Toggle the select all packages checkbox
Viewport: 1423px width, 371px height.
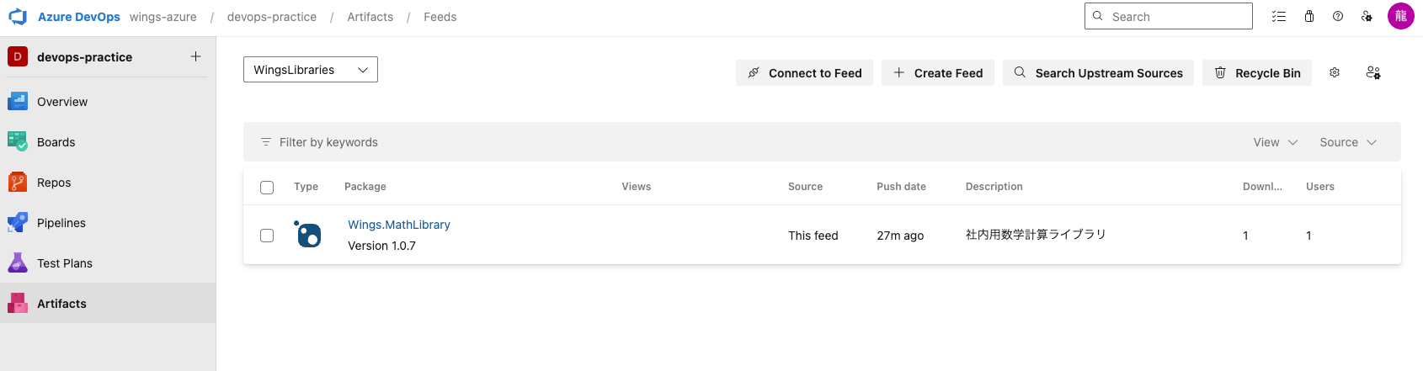(x=267, y=188)
